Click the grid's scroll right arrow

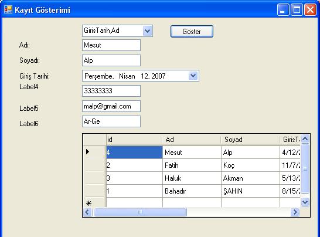click(x=295, y=212)
